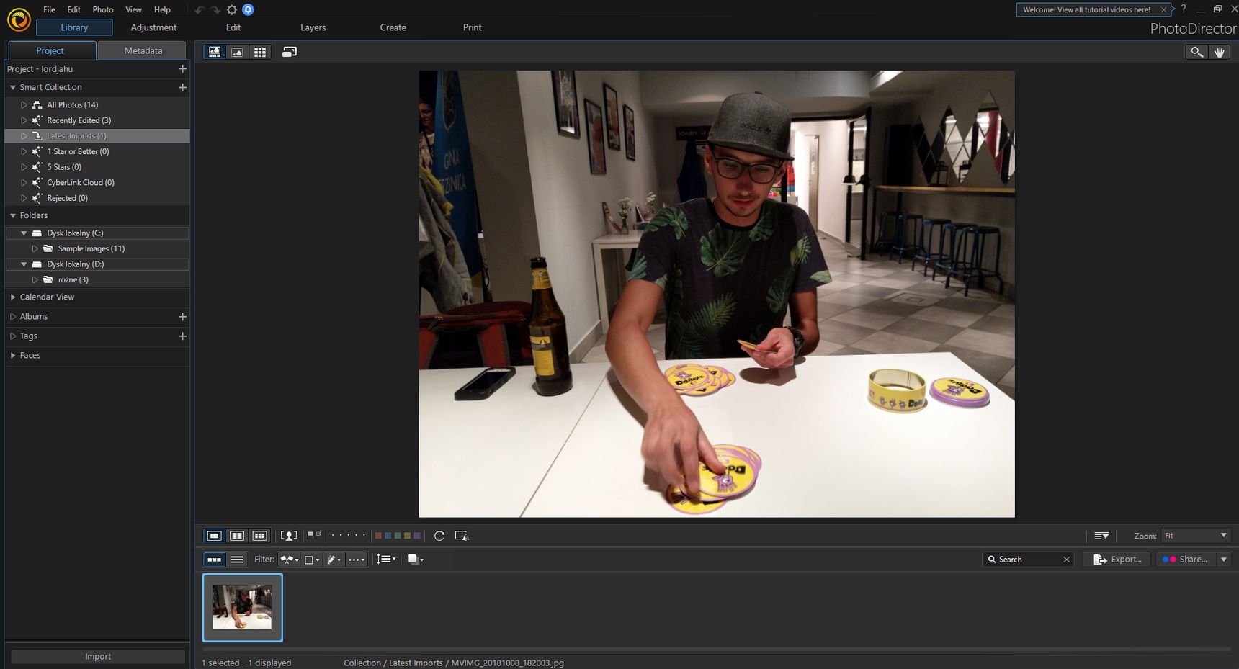Screen dimensions: 1239x669
Task: Flag the photo as rejected
Action: click(318, 535)
